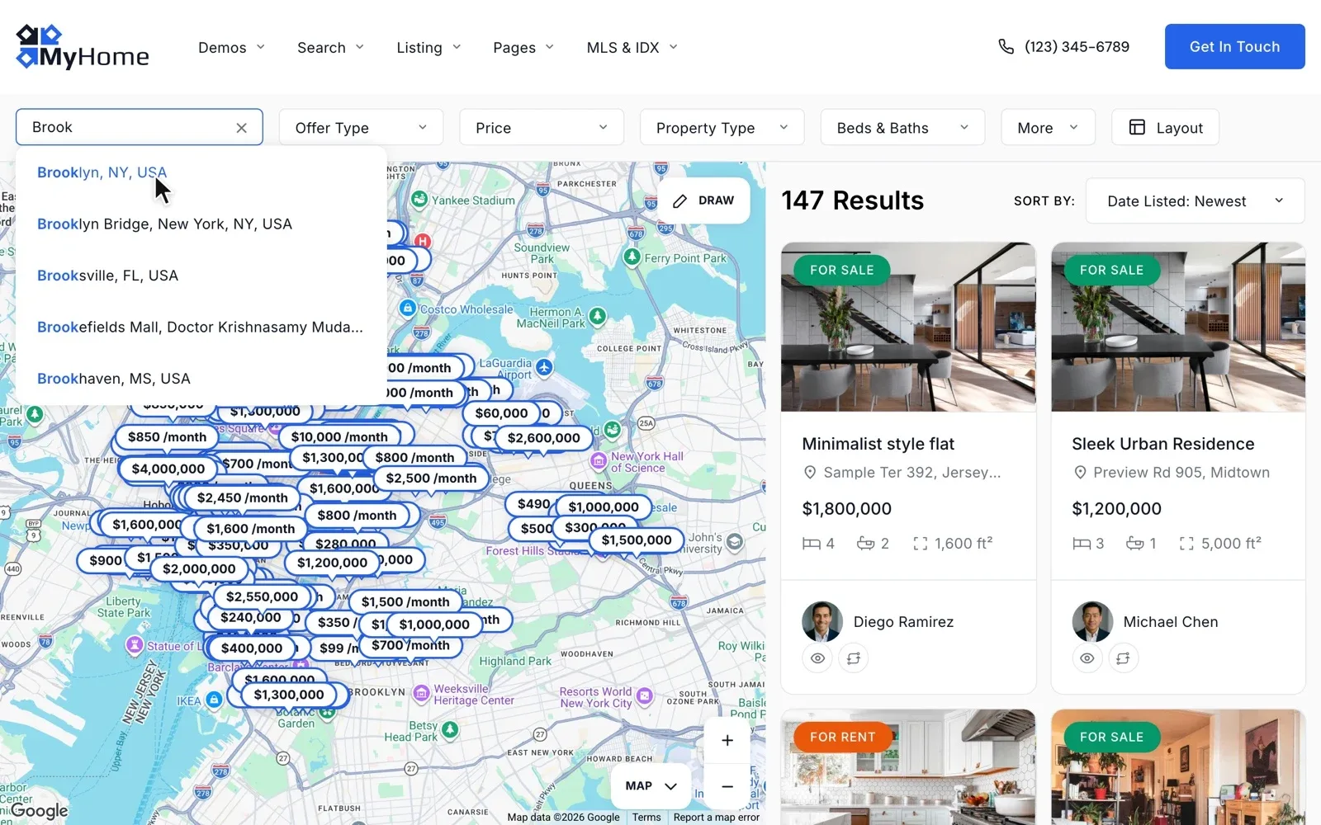Open the Pages menu
This screenshot has width=1321, height=825.
click(x=523, y=48)
